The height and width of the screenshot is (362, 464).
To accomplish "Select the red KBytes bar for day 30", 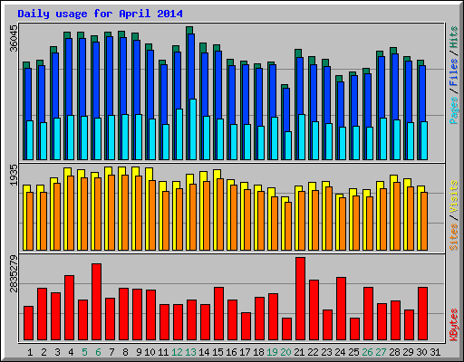I will (422, 314).
